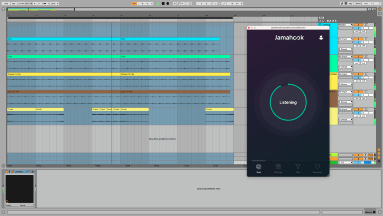383x216 pixels.
Task: Open the Jamahook user profile icon
Action: (321, 38)
